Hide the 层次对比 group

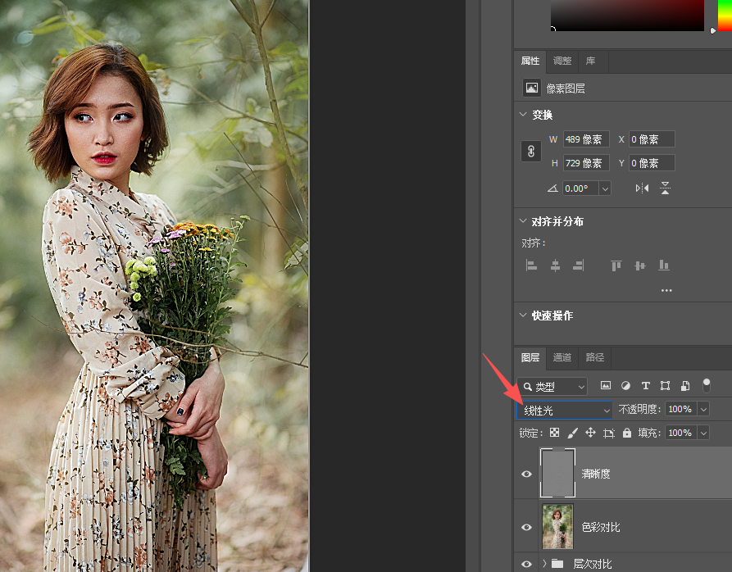[526, 564]
